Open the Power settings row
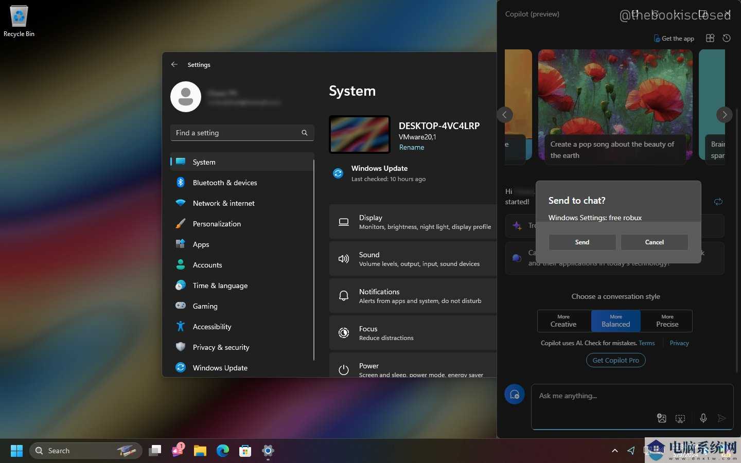 click(x=413, y=365)
